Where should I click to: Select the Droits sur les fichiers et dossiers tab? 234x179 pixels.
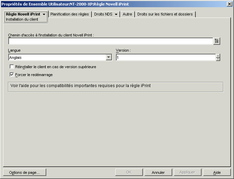165,14
